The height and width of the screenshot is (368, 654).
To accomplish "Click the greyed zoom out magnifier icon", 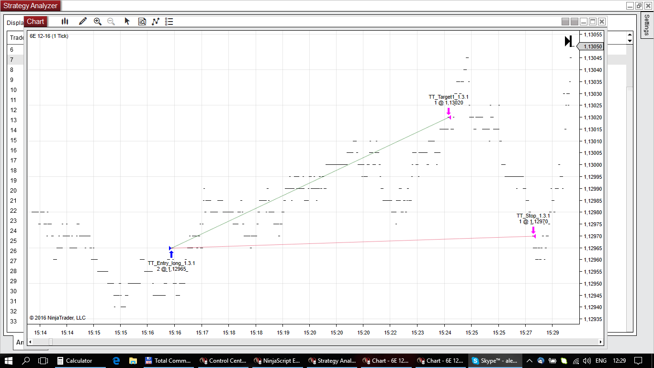I will (x=111, y=22).
